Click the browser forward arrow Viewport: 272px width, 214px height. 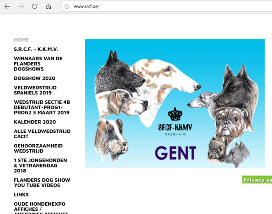click(21, 6)
